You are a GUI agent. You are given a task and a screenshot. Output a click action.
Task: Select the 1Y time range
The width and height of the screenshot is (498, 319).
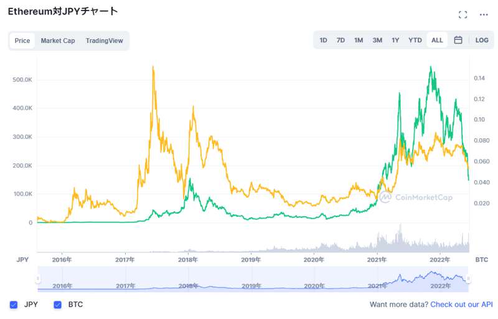tap(395, 40)
